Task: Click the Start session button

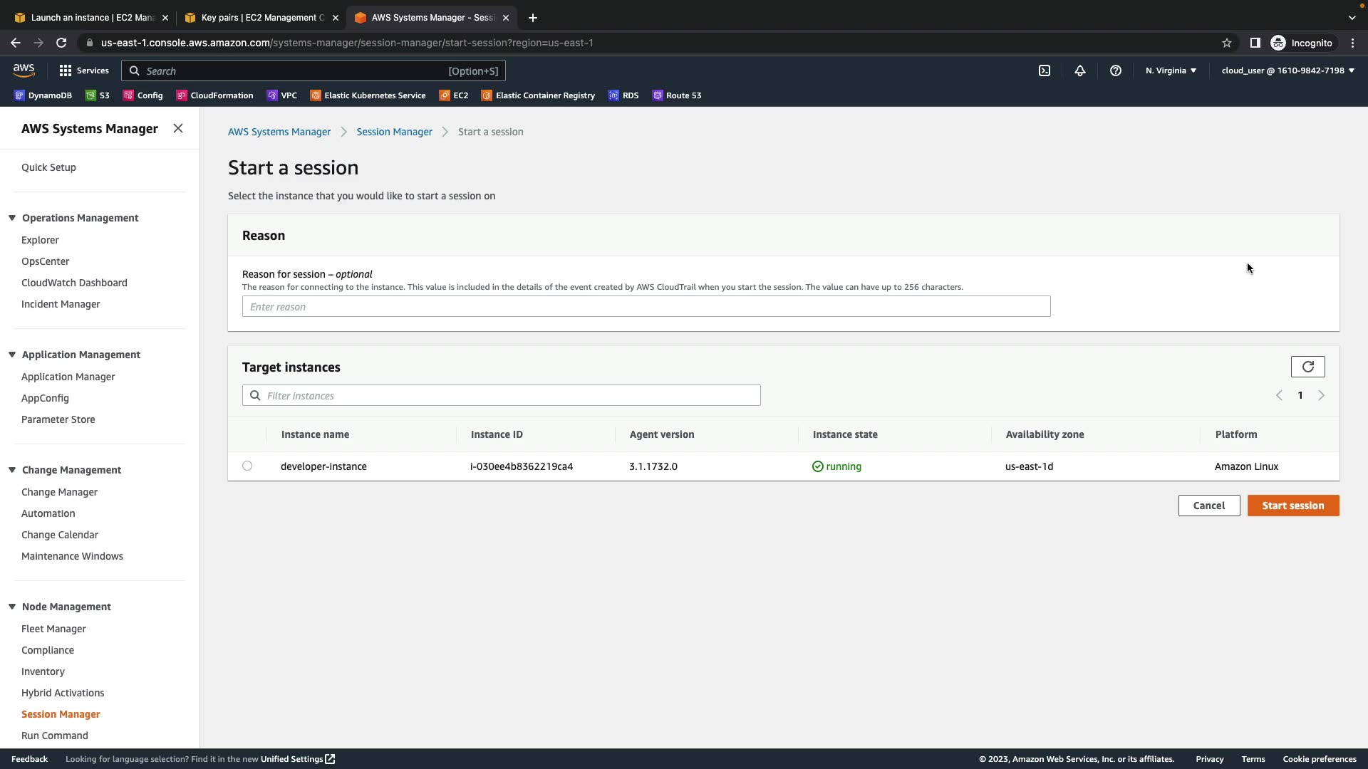Action: (x=1292, y=506)
